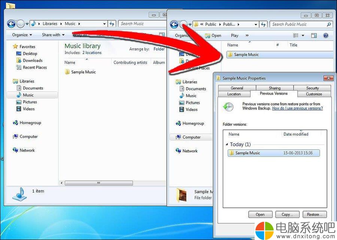
Task: Click horizontal scrollbar in Music library
Action: tap(98, 183)
